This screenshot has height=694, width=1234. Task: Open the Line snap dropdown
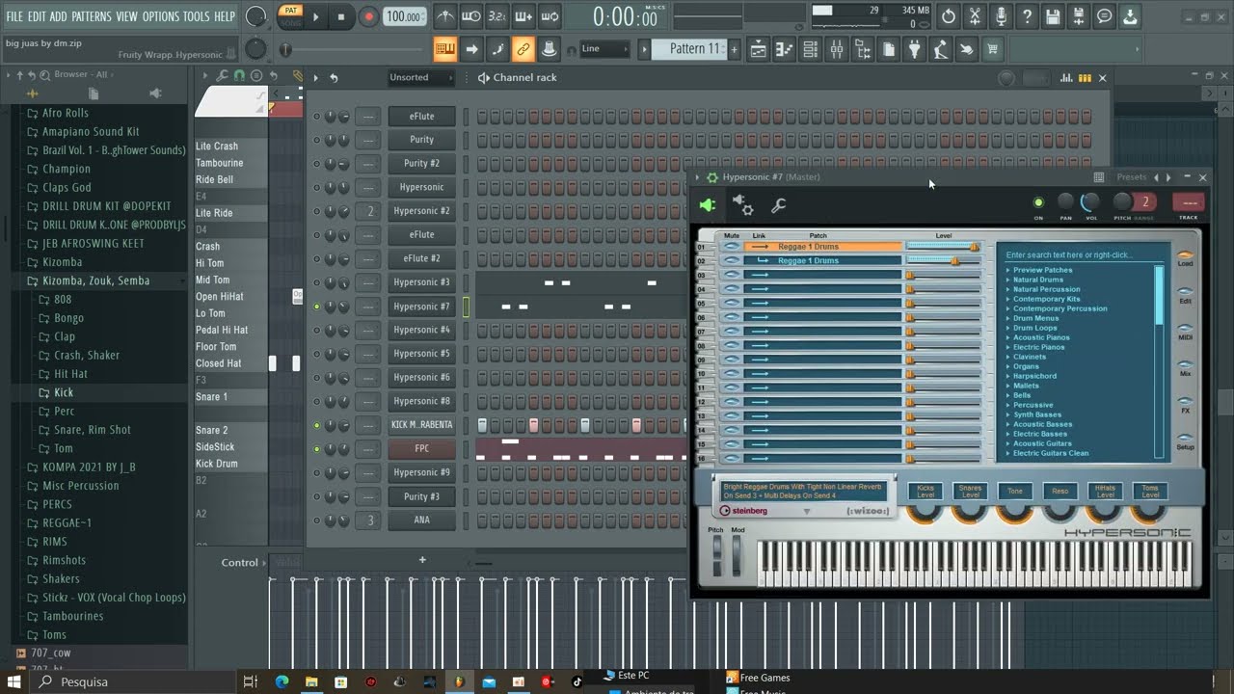click(606, 48)
